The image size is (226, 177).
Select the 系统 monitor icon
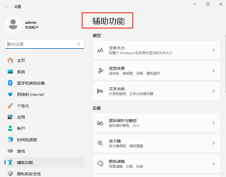pyautogui.click(x=10, y=71)
